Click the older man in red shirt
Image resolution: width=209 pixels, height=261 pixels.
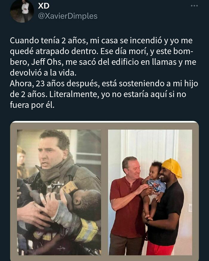(127, 205)
